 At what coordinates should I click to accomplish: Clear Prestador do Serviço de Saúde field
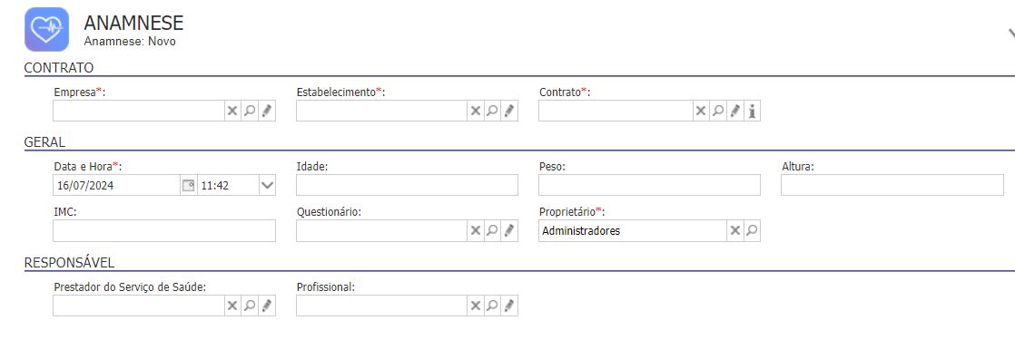pos(232,306)
